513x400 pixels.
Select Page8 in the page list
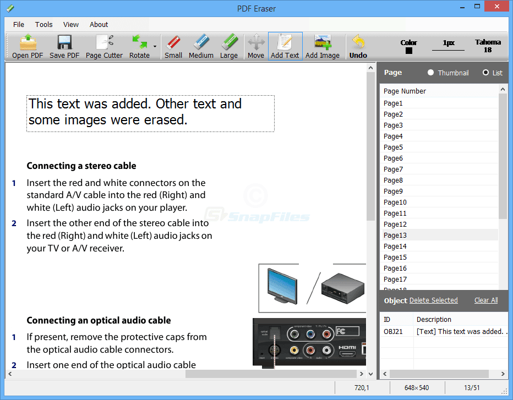click(439, 180)
